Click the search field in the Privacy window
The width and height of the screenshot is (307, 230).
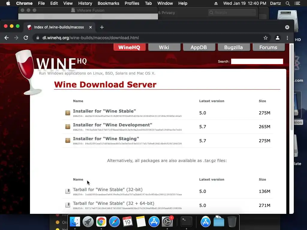tap(232, 13)
